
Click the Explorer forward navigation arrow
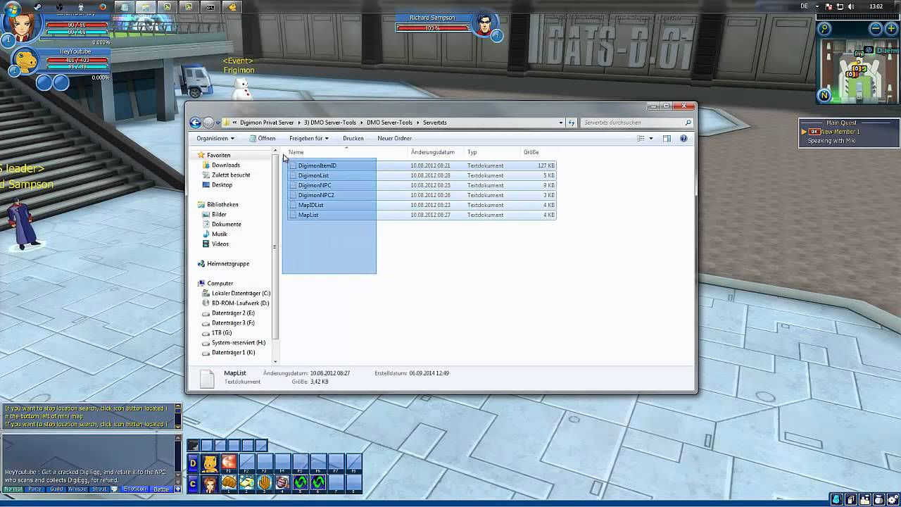click(x=208, y=123)
